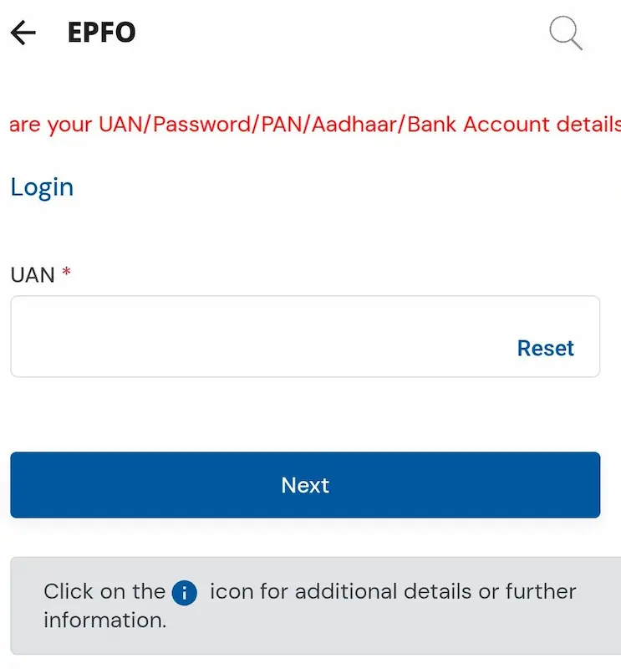
Task: Focus the UAN entry field to type
Action: coord(251,336)
